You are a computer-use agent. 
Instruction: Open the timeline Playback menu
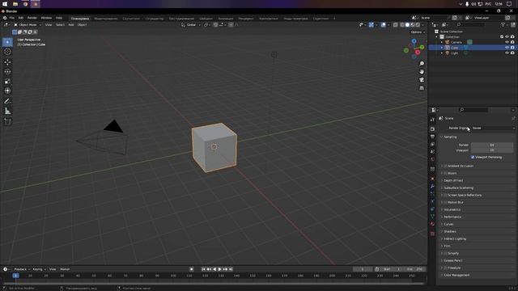click(x=22, y=269)
